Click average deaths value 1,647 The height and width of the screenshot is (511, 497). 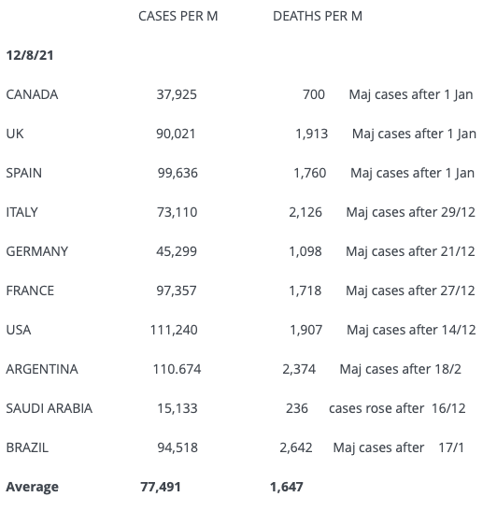click(287, 487)
